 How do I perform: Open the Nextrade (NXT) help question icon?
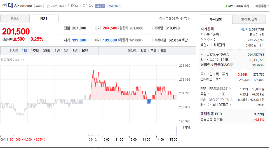click(x=190, y=18)
